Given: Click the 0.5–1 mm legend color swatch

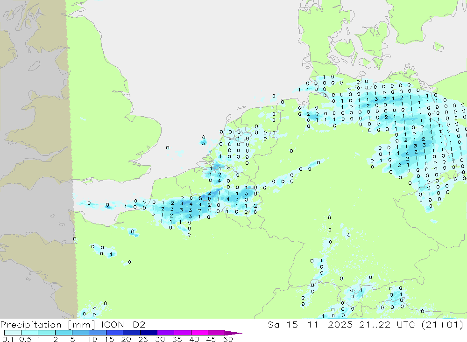Looking at the screenshot, I should (30, 333).
